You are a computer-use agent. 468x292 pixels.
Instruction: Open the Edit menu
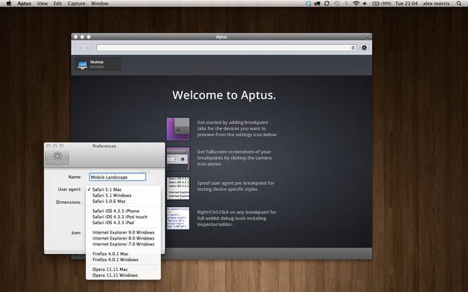pos(57,4)
